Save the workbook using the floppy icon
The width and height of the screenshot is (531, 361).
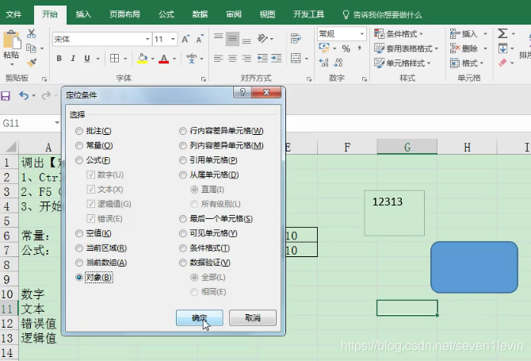6,96
